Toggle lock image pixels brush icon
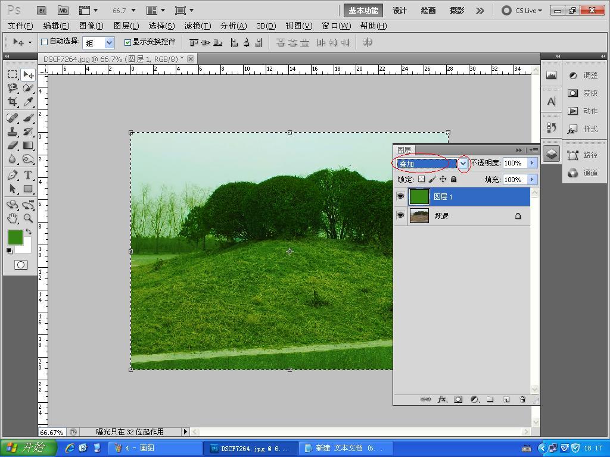The height and width of the screenshot is (457, 610). [432, 179]
